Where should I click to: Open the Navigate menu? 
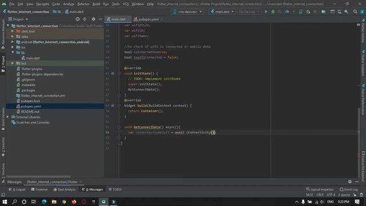pyautogui.click(x=43, y=4)
